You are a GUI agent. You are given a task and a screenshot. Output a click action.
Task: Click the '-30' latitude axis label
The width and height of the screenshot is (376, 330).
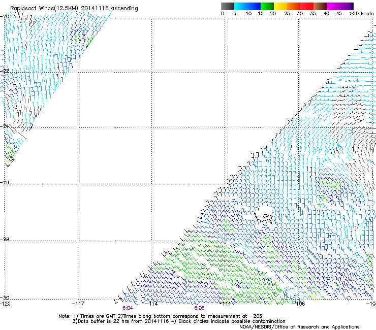coord(5,298)
